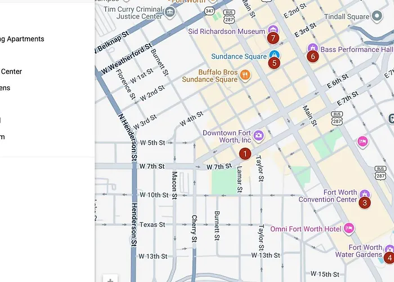Viewport: 394px width, 282px height.
Task: Open red map marker number 5
Action: tap(274, 63)
